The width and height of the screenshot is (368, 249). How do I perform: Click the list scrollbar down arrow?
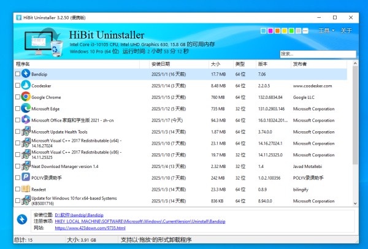pyautogui.click(x=355, y=204)
